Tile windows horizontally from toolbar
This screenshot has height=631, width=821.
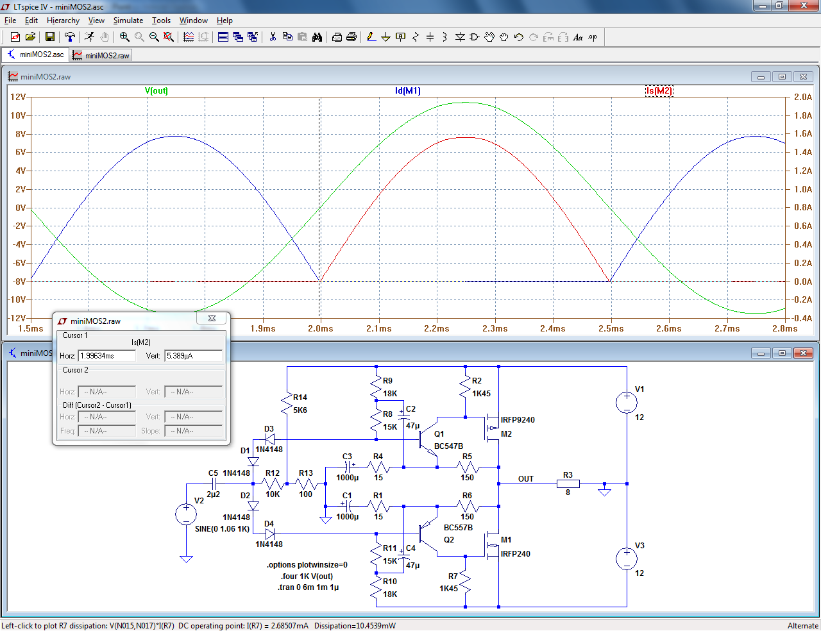point(223,37)
